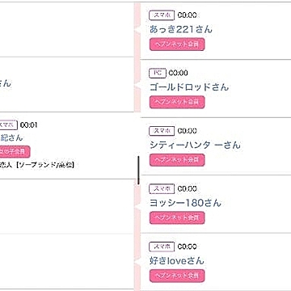This screenshot has height=291, width=291.
Task: Open ゴールドロッドさん user link
Action: [x=189, y=87]
